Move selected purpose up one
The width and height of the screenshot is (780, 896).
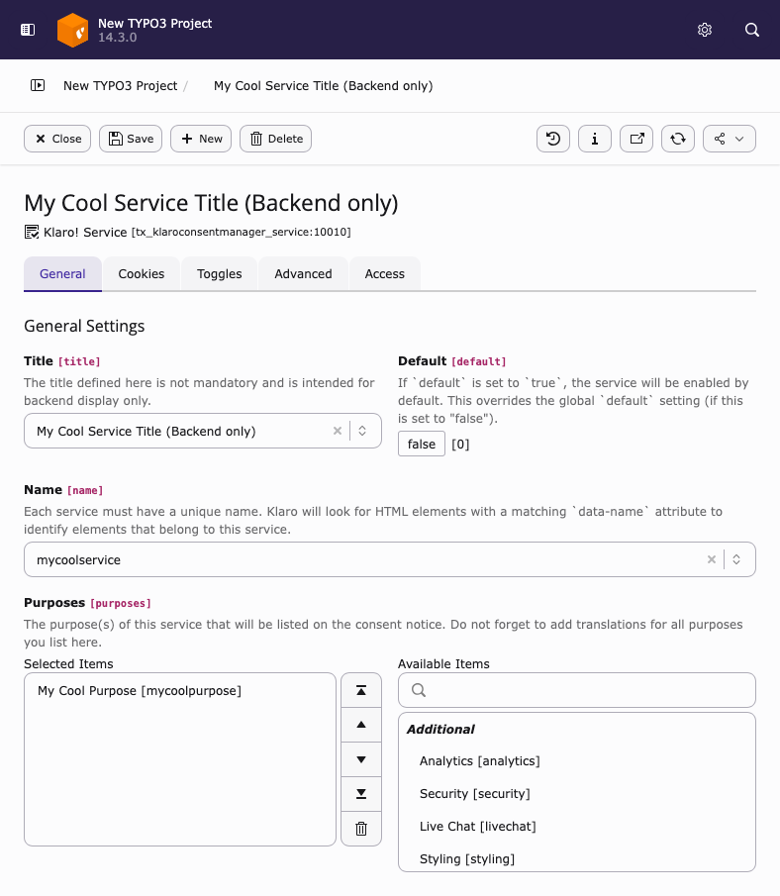tap(361, 725)
